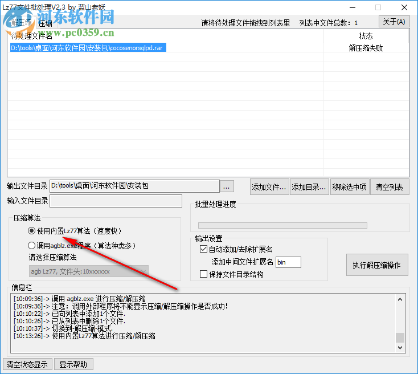This screenshot has height=374, width=418.
Task: Click 列表中文件总数 file count label
Action: coord(328,23)
